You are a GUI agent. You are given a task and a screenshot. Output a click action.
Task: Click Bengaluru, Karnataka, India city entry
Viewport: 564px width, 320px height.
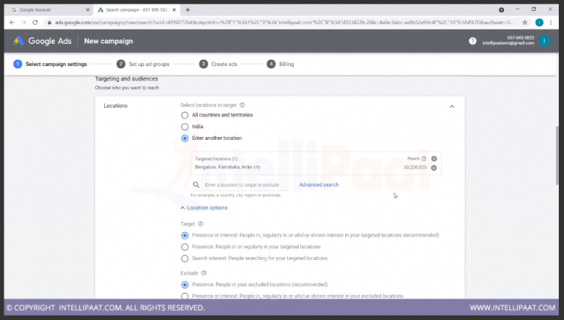(x=228, y=167)
